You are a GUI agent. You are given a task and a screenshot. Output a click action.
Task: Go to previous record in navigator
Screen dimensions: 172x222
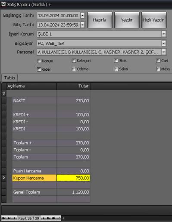click(15, 218)
